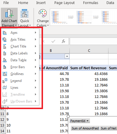Click the Insert Function fx button
117x134 pixels.
tap(63, 41)
